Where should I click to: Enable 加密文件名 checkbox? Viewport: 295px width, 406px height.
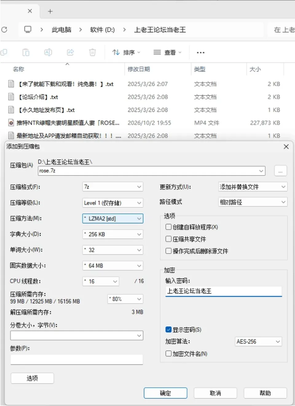click(168, 354)
